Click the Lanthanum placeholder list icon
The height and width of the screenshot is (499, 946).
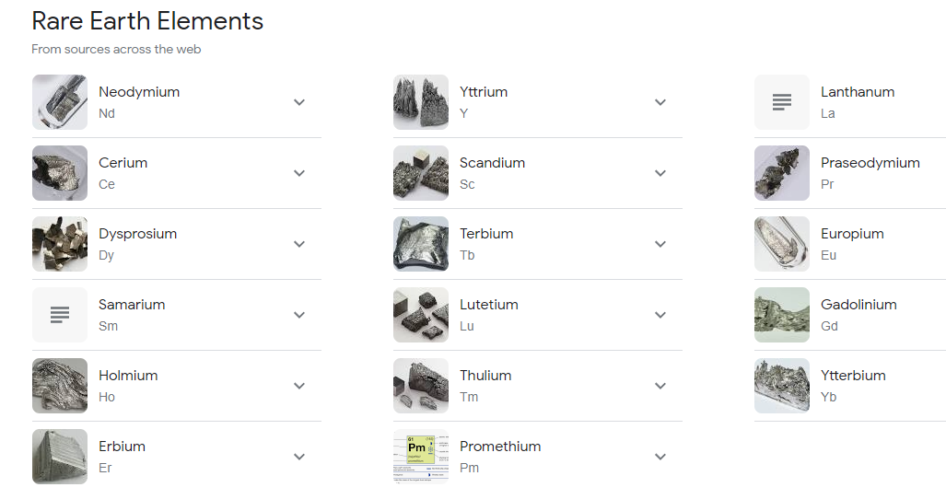click(x=781, y=102)
